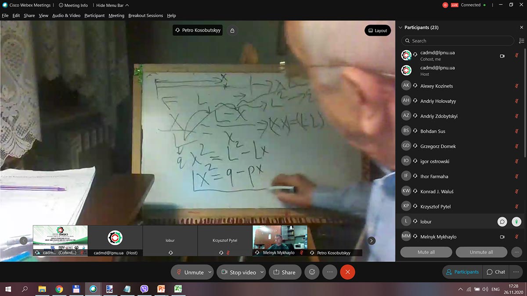Close the Participants panel
Viewport: 527px width, 296px height.
tap(521, 27)
